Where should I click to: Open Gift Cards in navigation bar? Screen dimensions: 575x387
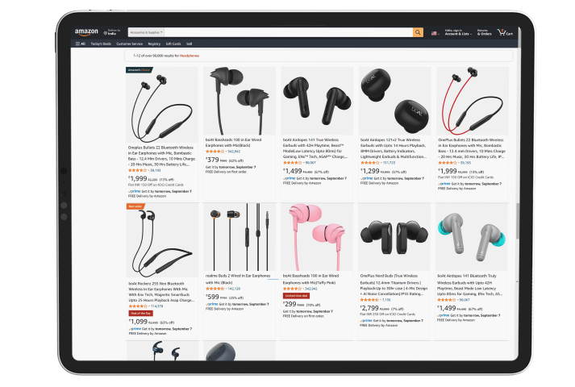coord(173,44)
